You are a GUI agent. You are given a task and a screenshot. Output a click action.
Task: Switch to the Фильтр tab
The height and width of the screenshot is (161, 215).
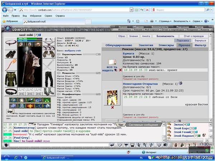[200, 45]
